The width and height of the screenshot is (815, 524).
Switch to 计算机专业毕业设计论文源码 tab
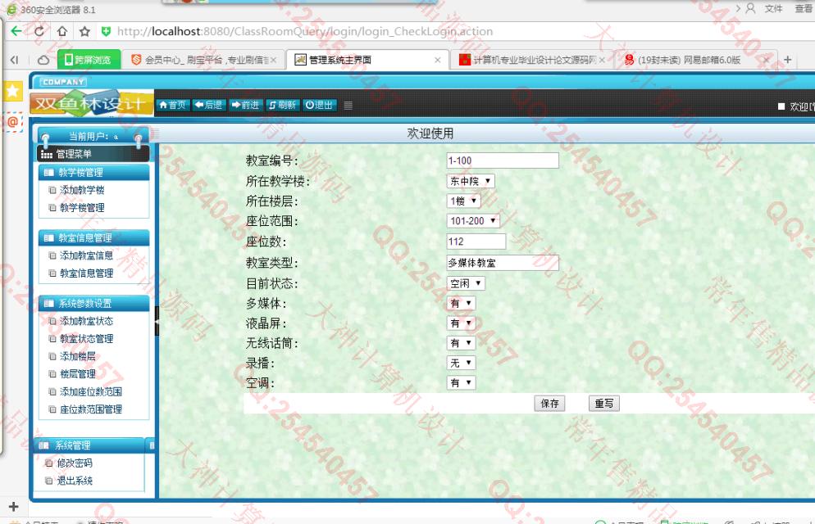[x=530, y=60]
